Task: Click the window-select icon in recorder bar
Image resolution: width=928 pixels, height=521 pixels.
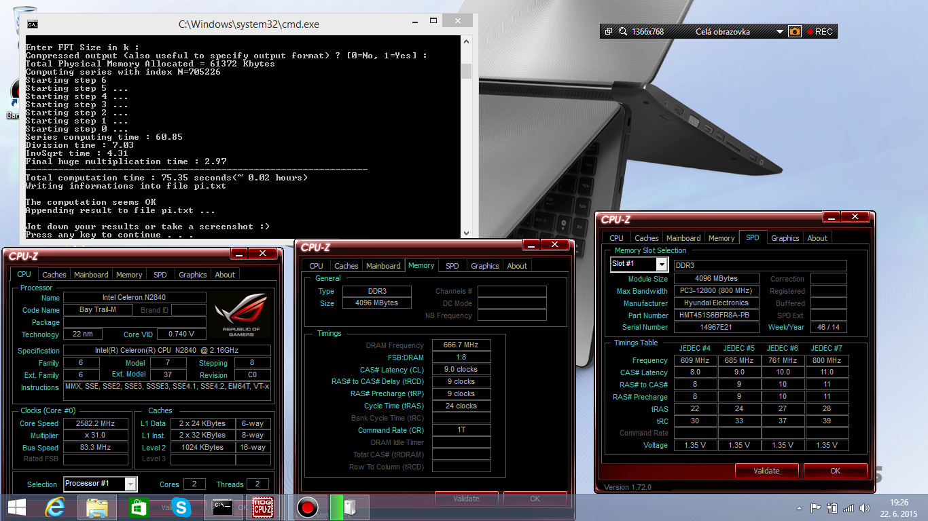Action: (609, 31)
